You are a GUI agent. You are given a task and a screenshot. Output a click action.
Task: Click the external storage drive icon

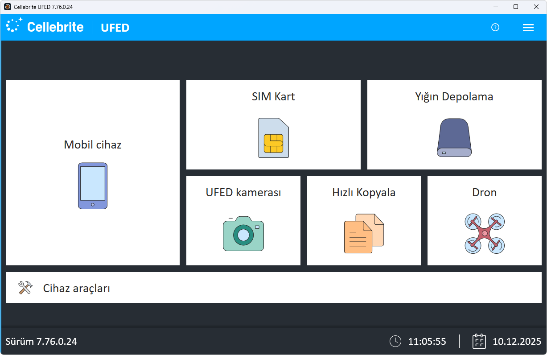coord(454,138)
